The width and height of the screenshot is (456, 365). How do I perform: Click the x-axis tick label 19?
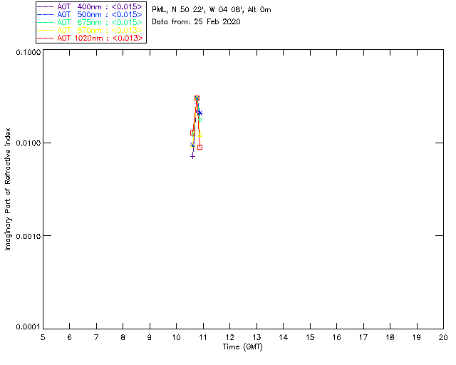(417, 337)
